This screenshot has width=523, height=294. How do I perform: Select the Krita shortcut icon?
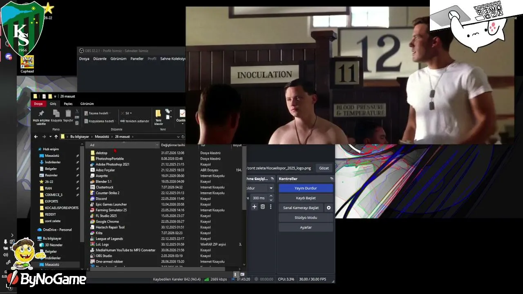point(93,233)
